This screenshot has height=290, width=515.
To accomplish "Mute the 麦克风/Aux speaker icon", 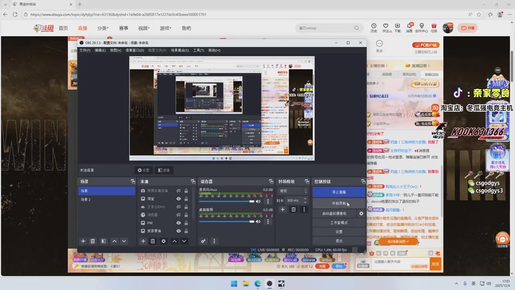I will coord(258,201).
